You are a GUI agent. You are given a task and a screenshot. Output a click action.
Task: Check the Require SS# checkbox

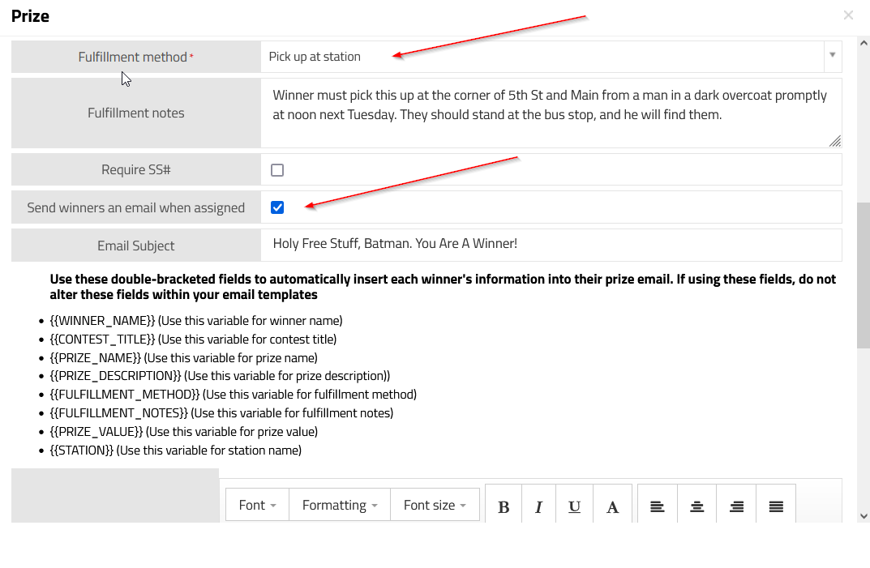277,170
